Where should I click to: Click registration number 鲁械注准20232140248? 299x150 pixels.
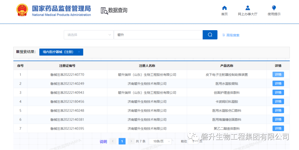point(67,110)
